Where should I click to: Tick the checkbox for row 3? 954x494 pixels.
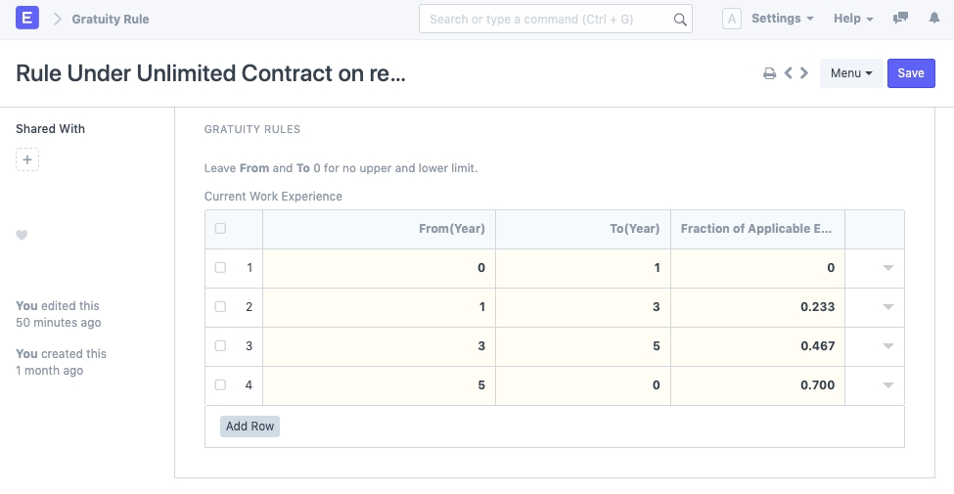point(220,346)
